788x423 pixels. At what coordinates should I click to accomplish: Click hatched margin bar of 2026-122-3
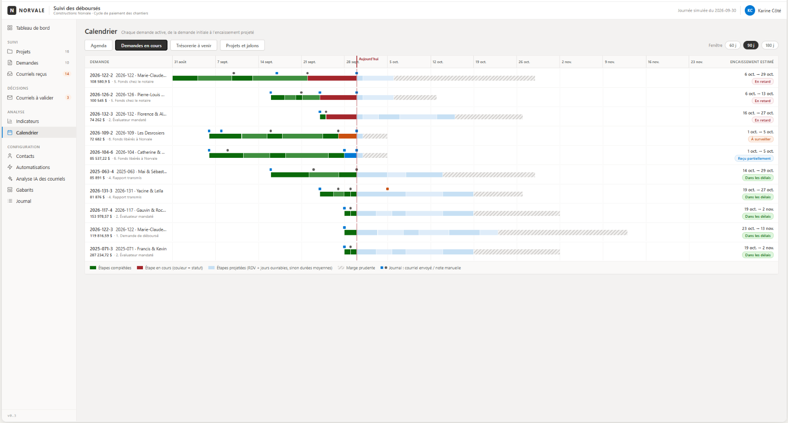coord(563,233)
